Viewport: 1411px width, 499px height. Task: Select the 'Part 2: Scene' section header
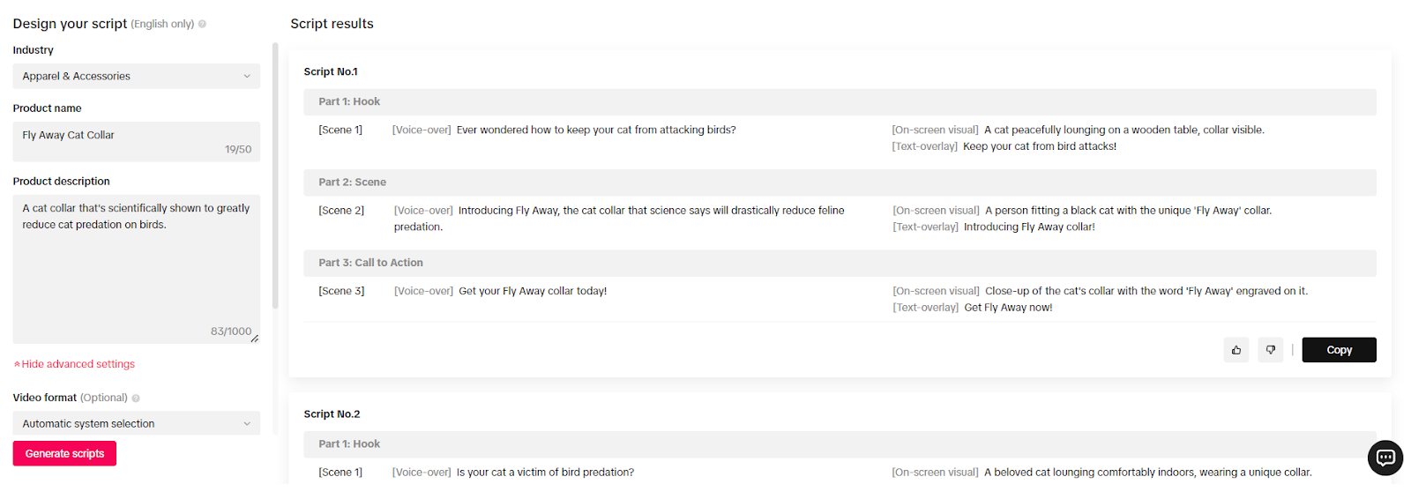pos(353,182)
